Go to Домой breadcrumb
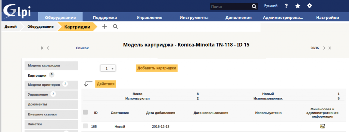 pyautogui.click(x=11, y=27)
